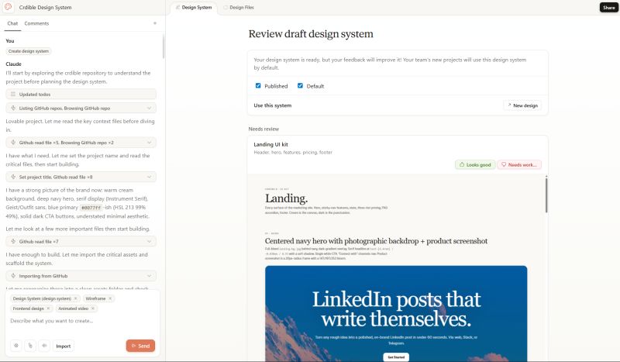This screenshot has width=620, height=362.
Task: Uncheck the Published checkbox
Action: 258,85
